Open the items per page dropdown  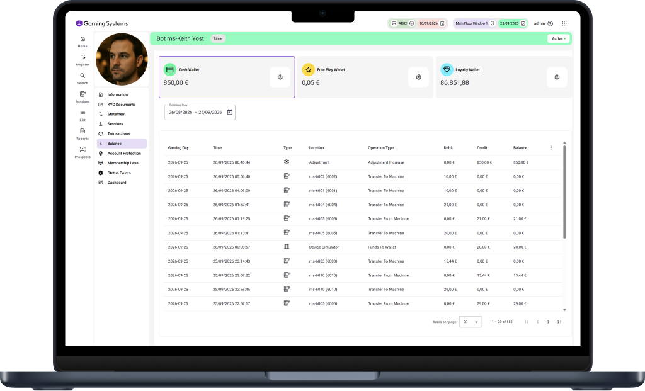(471, 322)
